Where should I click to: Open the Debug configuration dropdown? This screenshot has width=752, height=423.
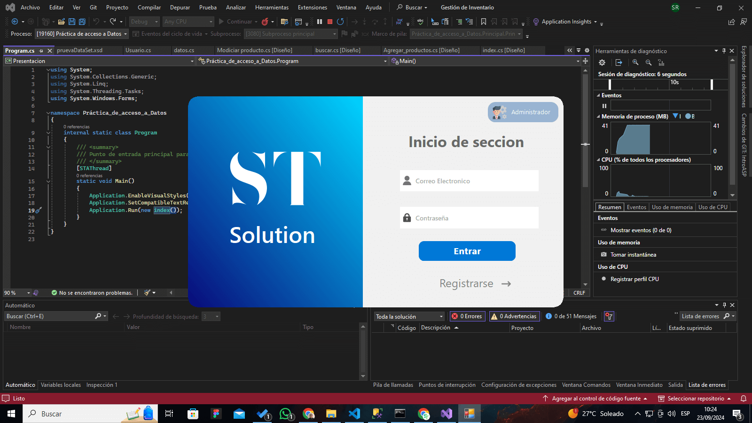click(144, 22)
